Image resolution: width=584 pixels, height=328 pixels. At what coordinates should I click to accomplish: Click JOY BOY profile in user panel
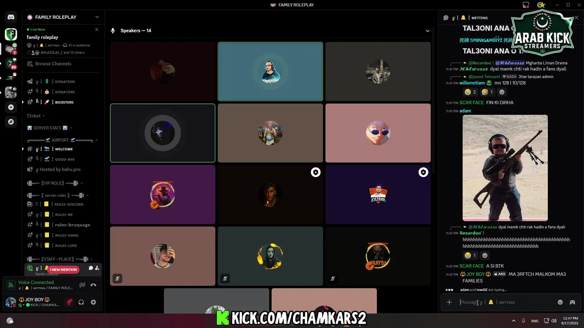point(33,302)
